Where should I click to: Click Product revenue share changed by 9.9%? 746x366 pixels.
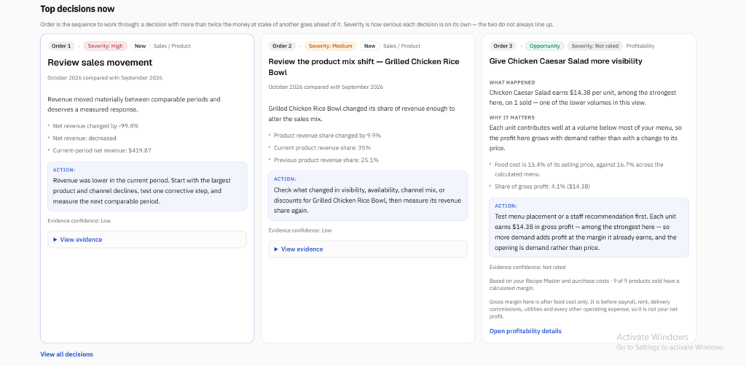tap(327, 136)
